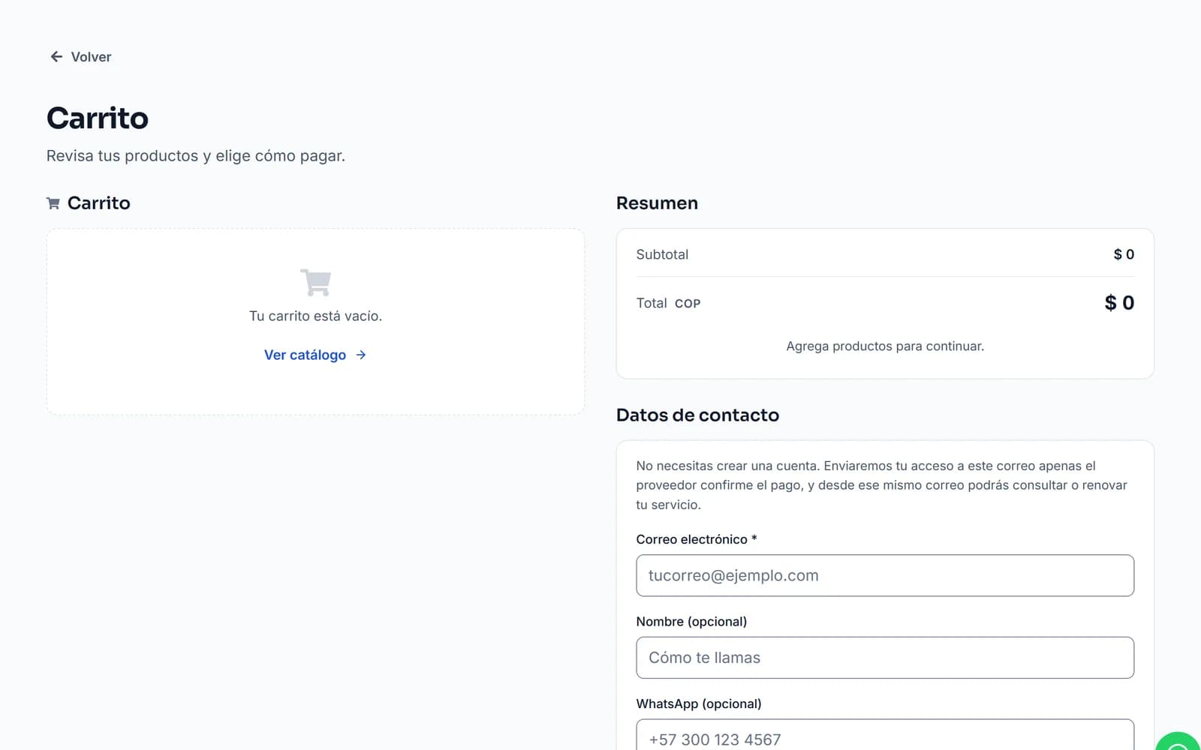1201x750 pixels.
Task: Click the Resumen heading
Action: click(x=657, y=203)
